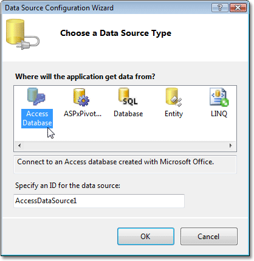254x261 pixels.
Task: Dismiss the wizard with Cancel
Action: (209, 236)
